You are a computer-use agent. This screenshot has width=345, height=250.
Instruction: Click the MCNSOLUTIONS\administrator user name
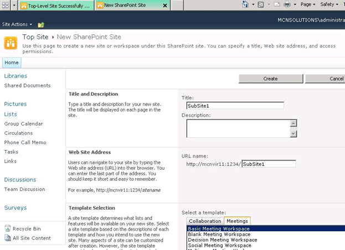pos(311,20)
